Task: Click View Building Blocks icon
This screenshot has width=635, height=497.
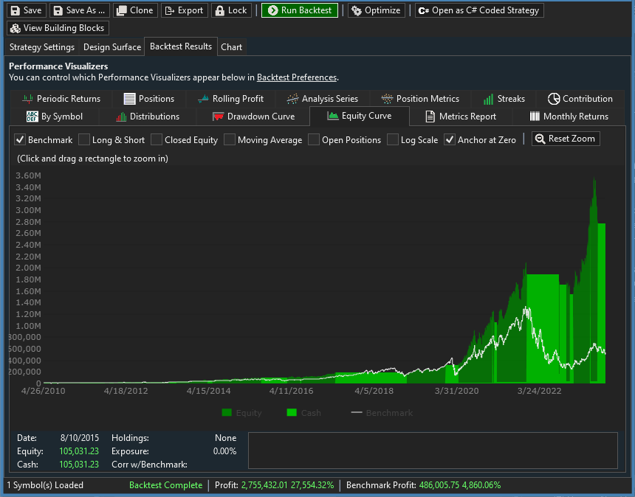Action: pyautogui.click(x=15, y=28)
